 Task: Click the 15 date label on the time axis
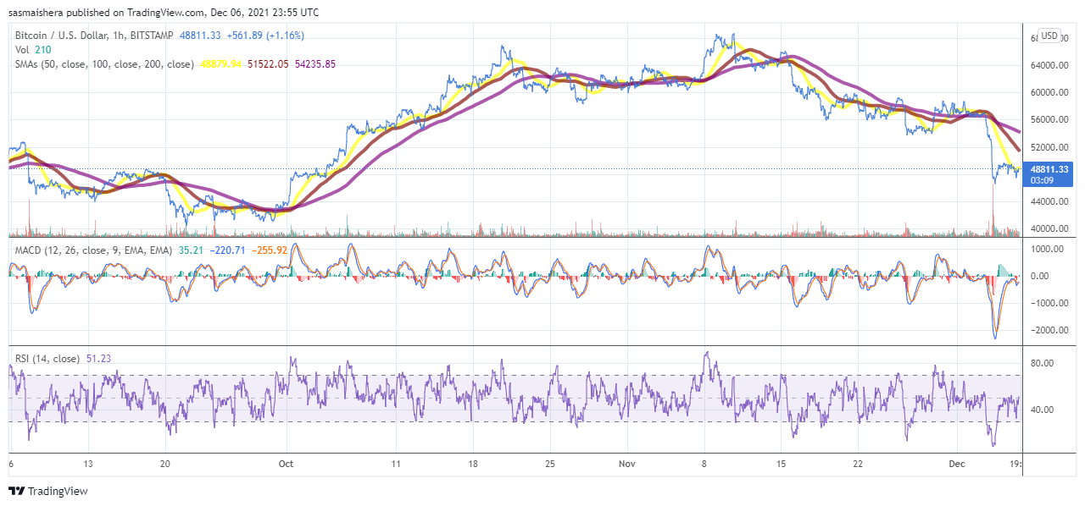point(782,464)
